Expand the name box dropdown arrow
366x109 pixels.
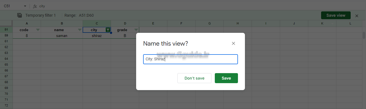(25, 6)
